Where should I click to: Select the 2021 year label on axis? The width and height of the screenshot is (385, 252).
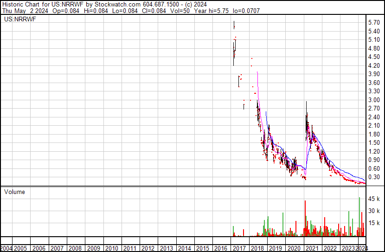coord(312,248)
